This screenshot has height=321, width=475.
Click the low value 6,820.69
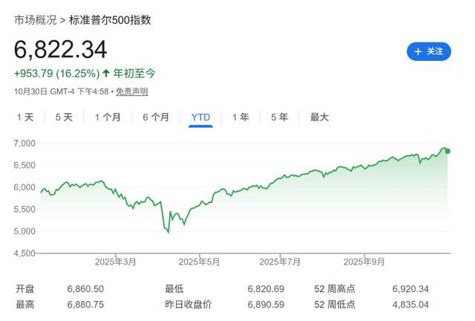(x=266, y=289)
